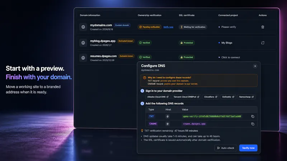
Task: Click the cname.dpages.app value
Action: (x=194, y=124)
